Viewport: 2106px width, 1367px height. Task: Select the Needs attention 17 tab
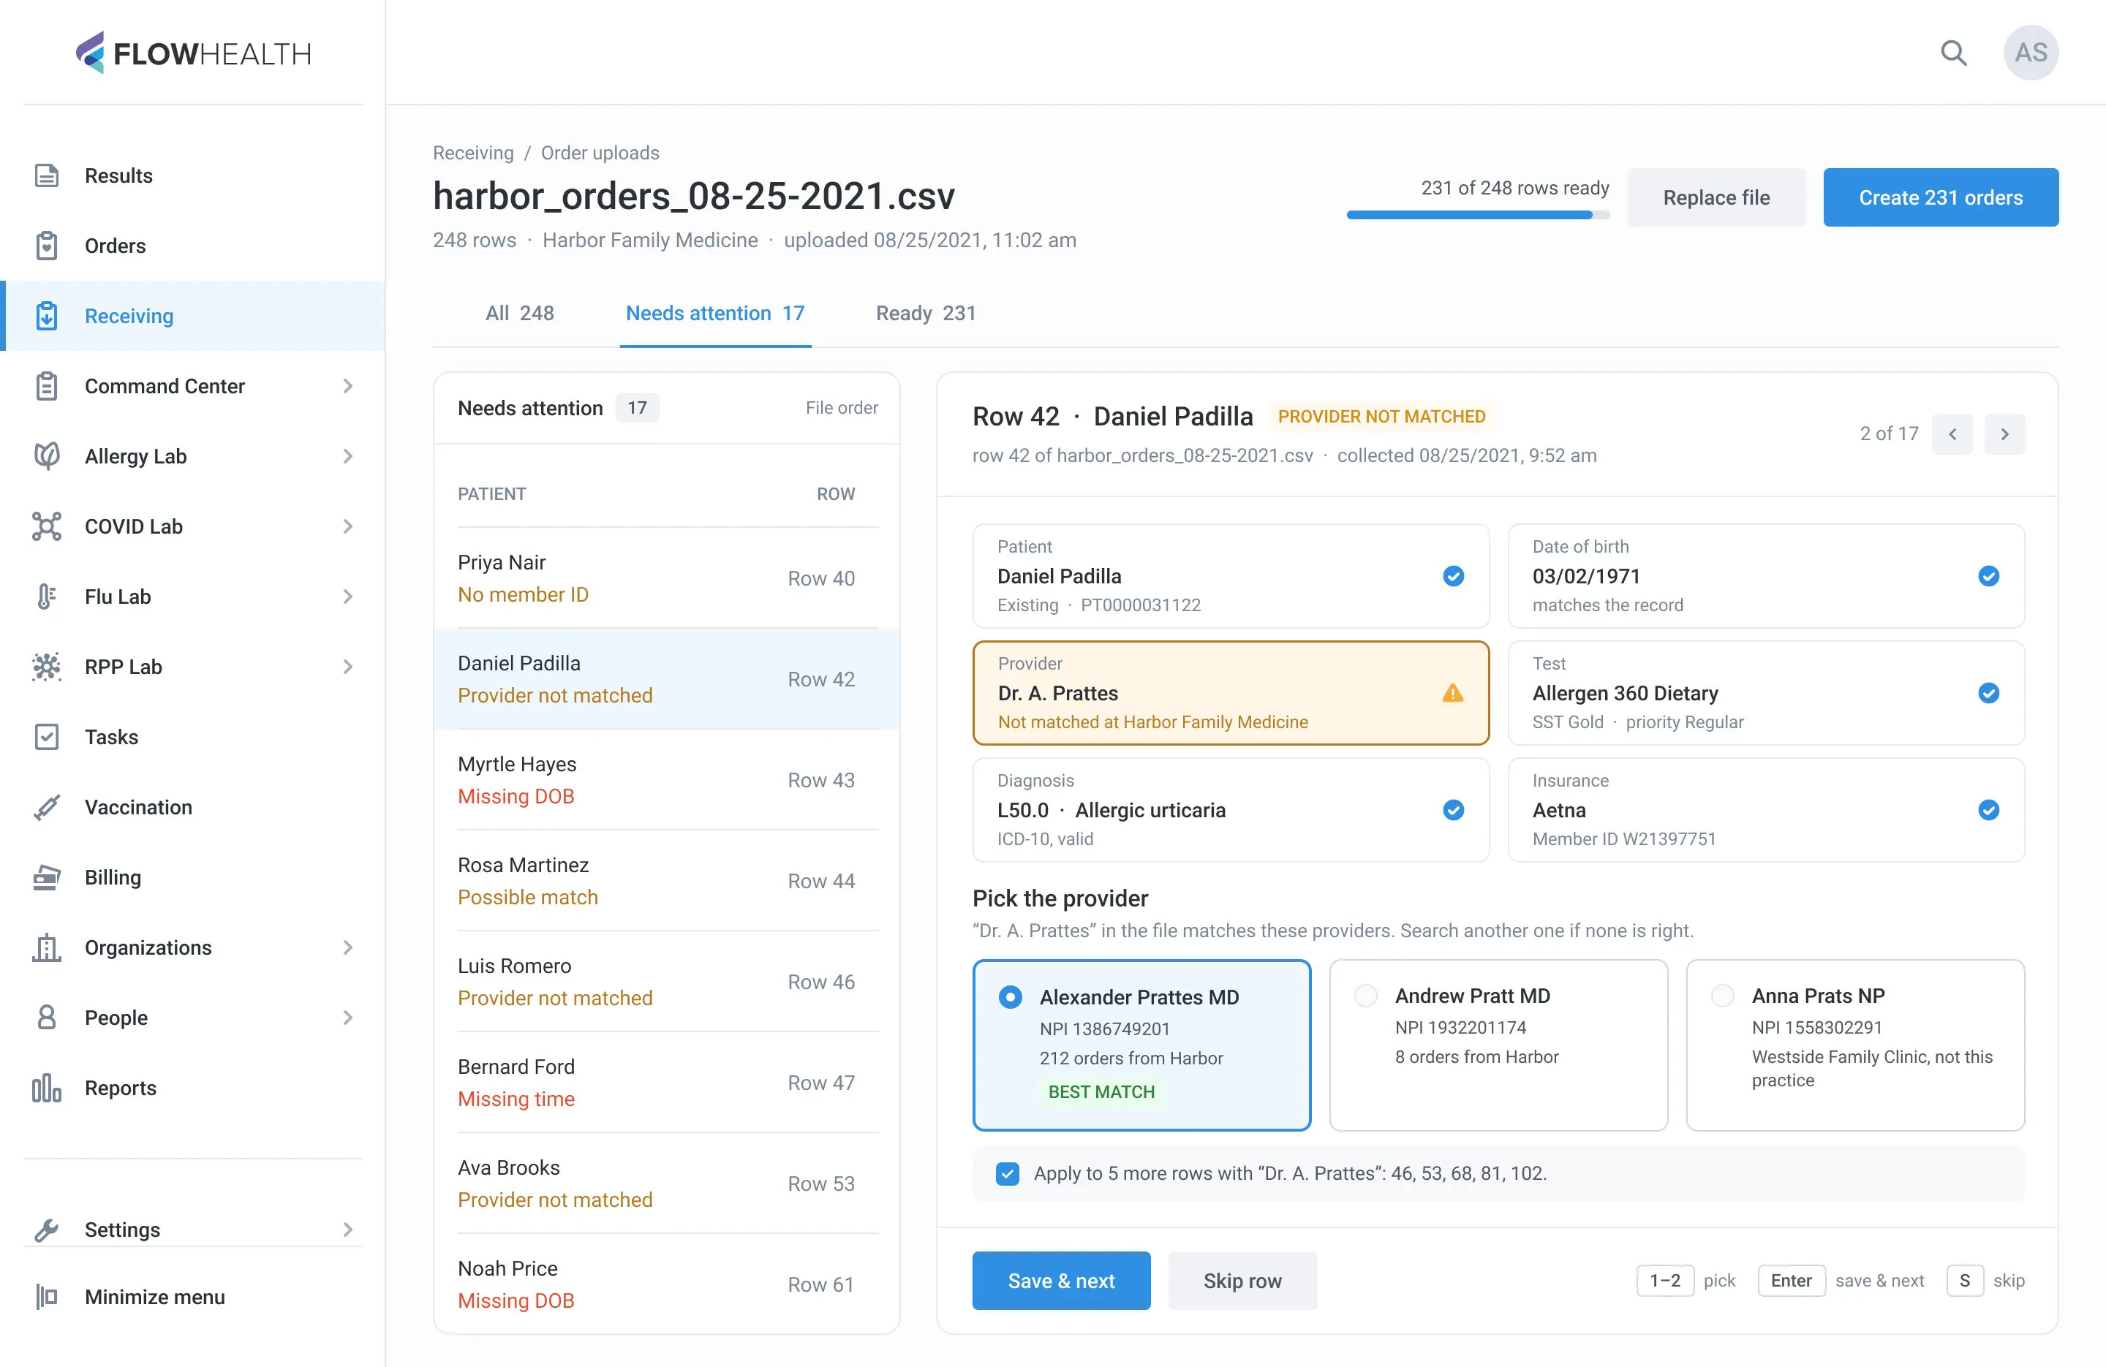[715, 313]
